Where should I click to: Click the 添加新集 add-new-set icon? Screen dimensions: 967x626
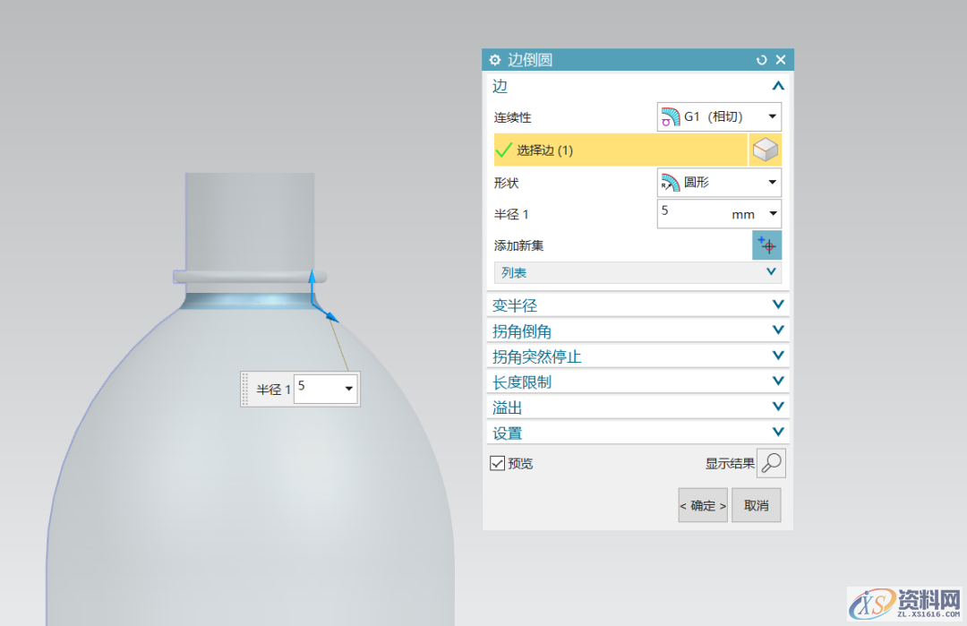(x=766, y=244)
